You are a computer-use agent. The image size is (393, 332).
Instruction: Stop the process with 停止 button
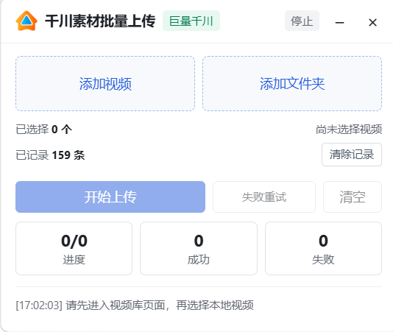(x=302, y=21)
